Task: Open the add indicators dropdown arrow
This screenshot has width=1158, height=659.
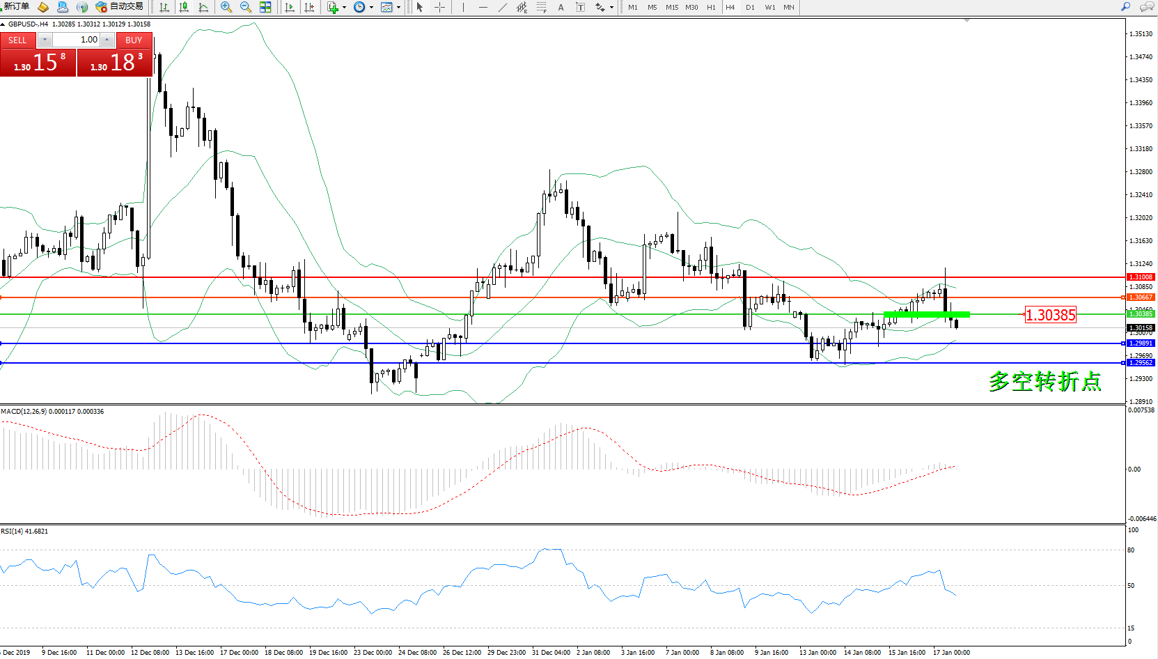Action: click(x=344, y=8)
